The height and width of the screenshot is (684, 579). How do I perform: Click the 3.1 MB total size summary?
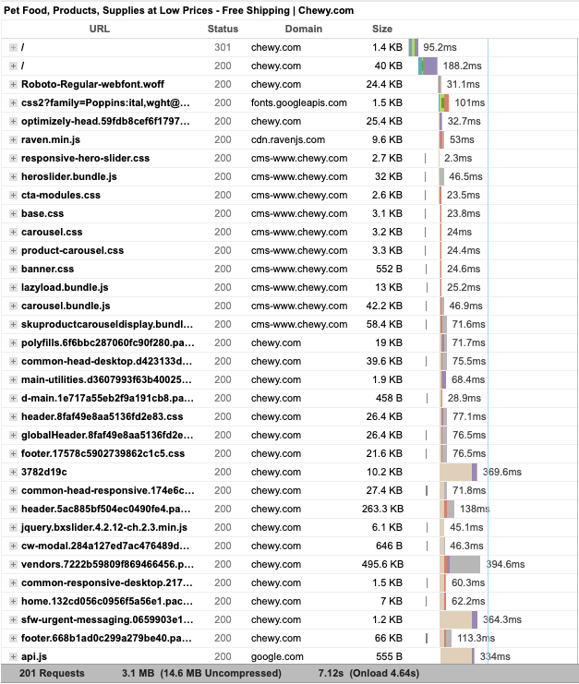point(201,674)
